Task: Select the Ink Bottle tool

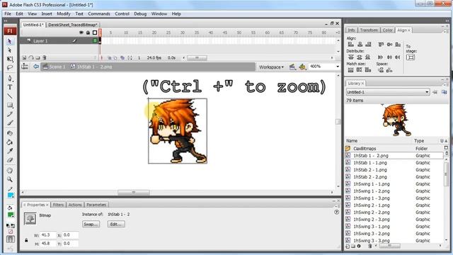Action: [10, 133]
